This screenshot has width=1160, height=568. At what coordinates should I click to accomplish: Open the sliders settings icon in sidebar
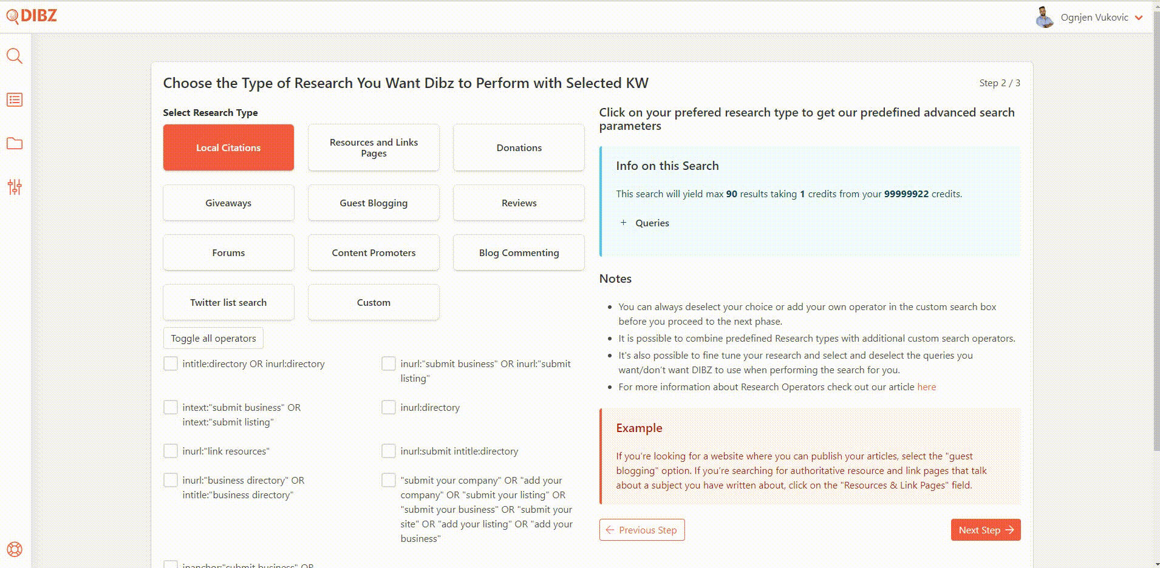point(15,187)
